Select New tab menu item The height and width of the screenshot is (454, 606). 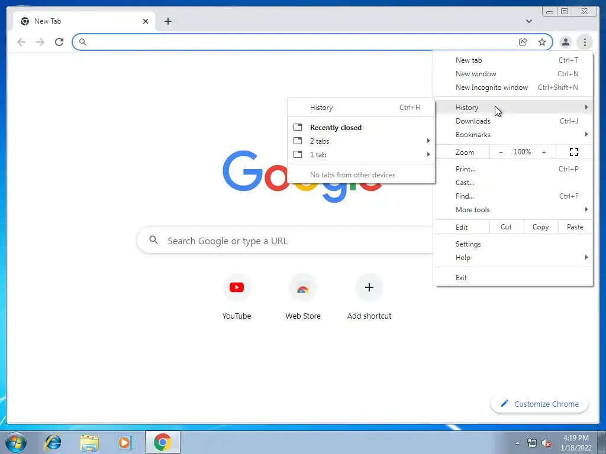pos(513,60)
